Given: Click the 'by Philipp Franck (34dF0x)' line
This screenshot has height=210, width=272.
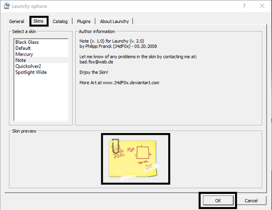Looking at the screenshot, I should pos(118,46).
